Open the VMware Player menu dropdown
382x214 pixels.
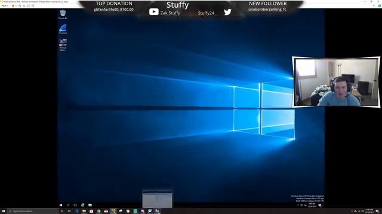coord(5,5)
